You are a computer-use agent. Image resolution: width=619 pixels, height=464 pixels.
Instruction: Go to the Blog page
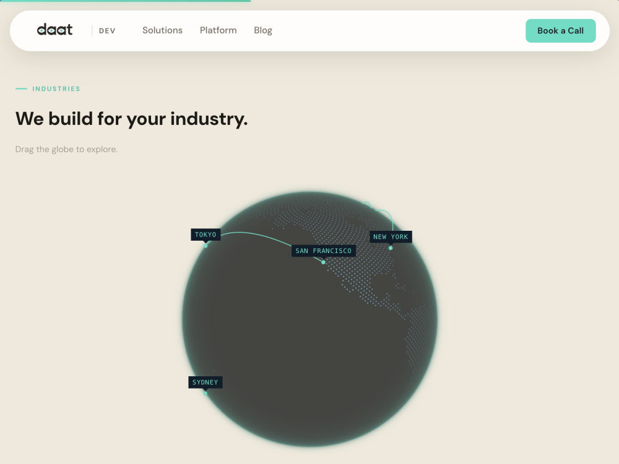click(263, 30)
